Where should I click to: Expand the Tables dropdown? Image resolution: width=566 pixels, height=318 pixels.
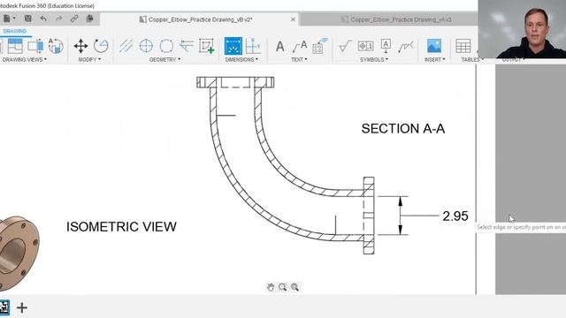point(471,59)
